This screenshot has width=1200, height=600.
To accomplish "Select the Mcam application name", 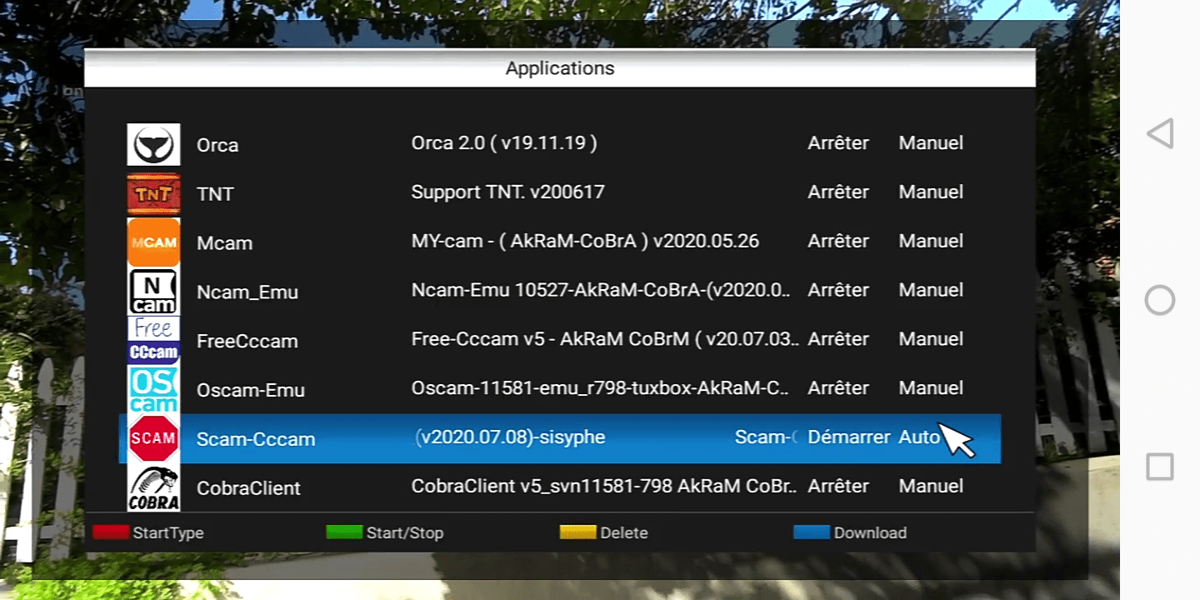I will tap(224, 243).
